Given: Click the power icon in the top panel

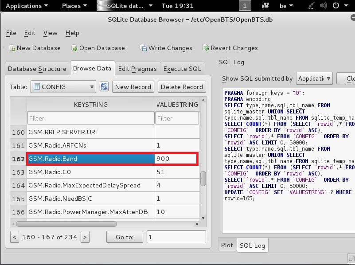Looking at the screenshot, I should 336,5.
